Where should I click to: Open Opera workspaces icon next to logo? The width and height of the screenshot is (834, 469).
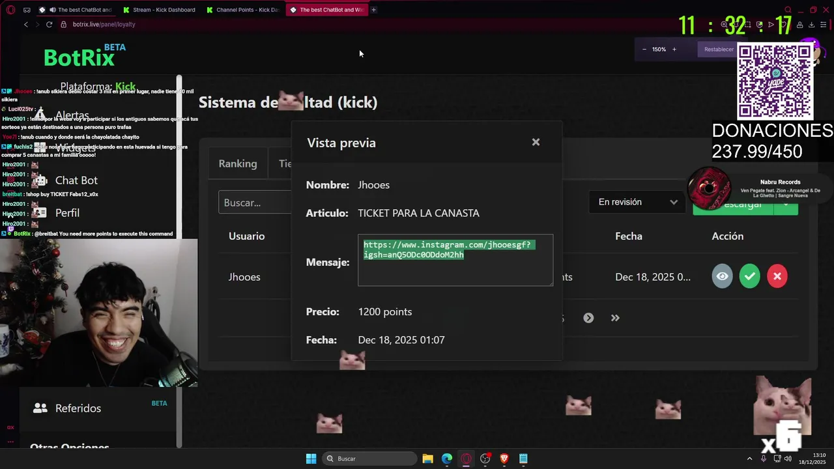(27, 10)
